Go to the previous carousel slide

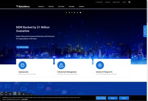[67, 12]
